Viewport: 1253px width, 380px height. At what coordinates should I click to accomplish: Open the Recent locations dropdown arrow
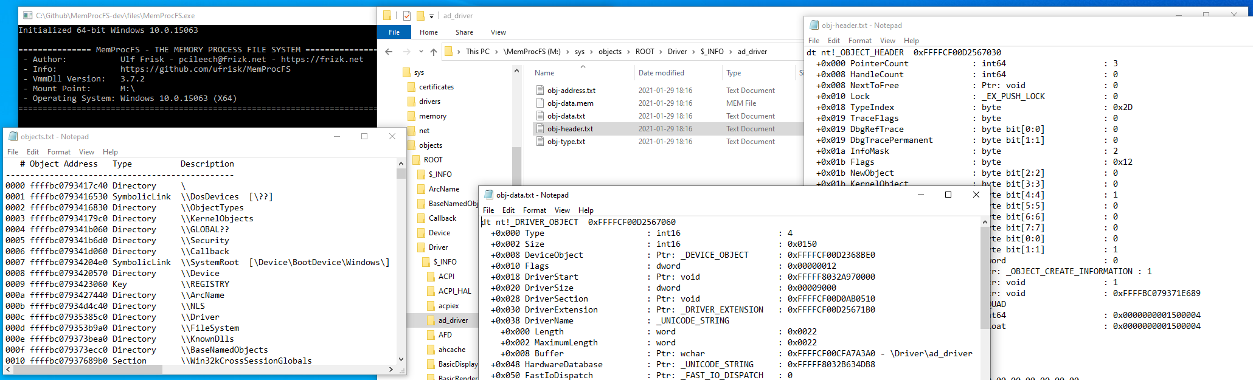(x=420, y=52)
